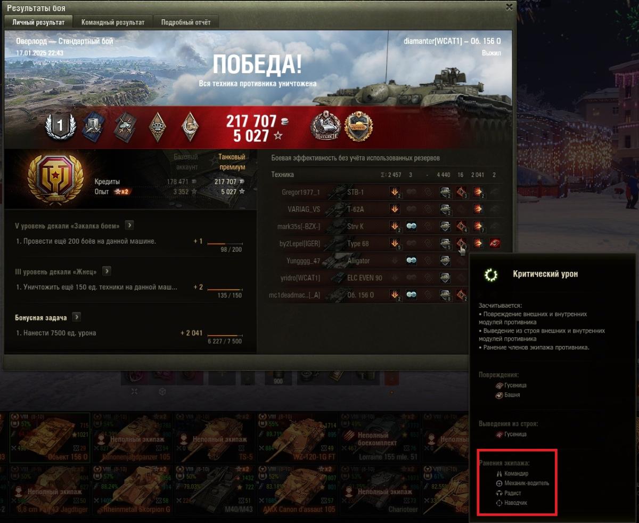Click spotting icon in Alligator row
The width and height of the screenshot is (639, 523).
[411, 260]
